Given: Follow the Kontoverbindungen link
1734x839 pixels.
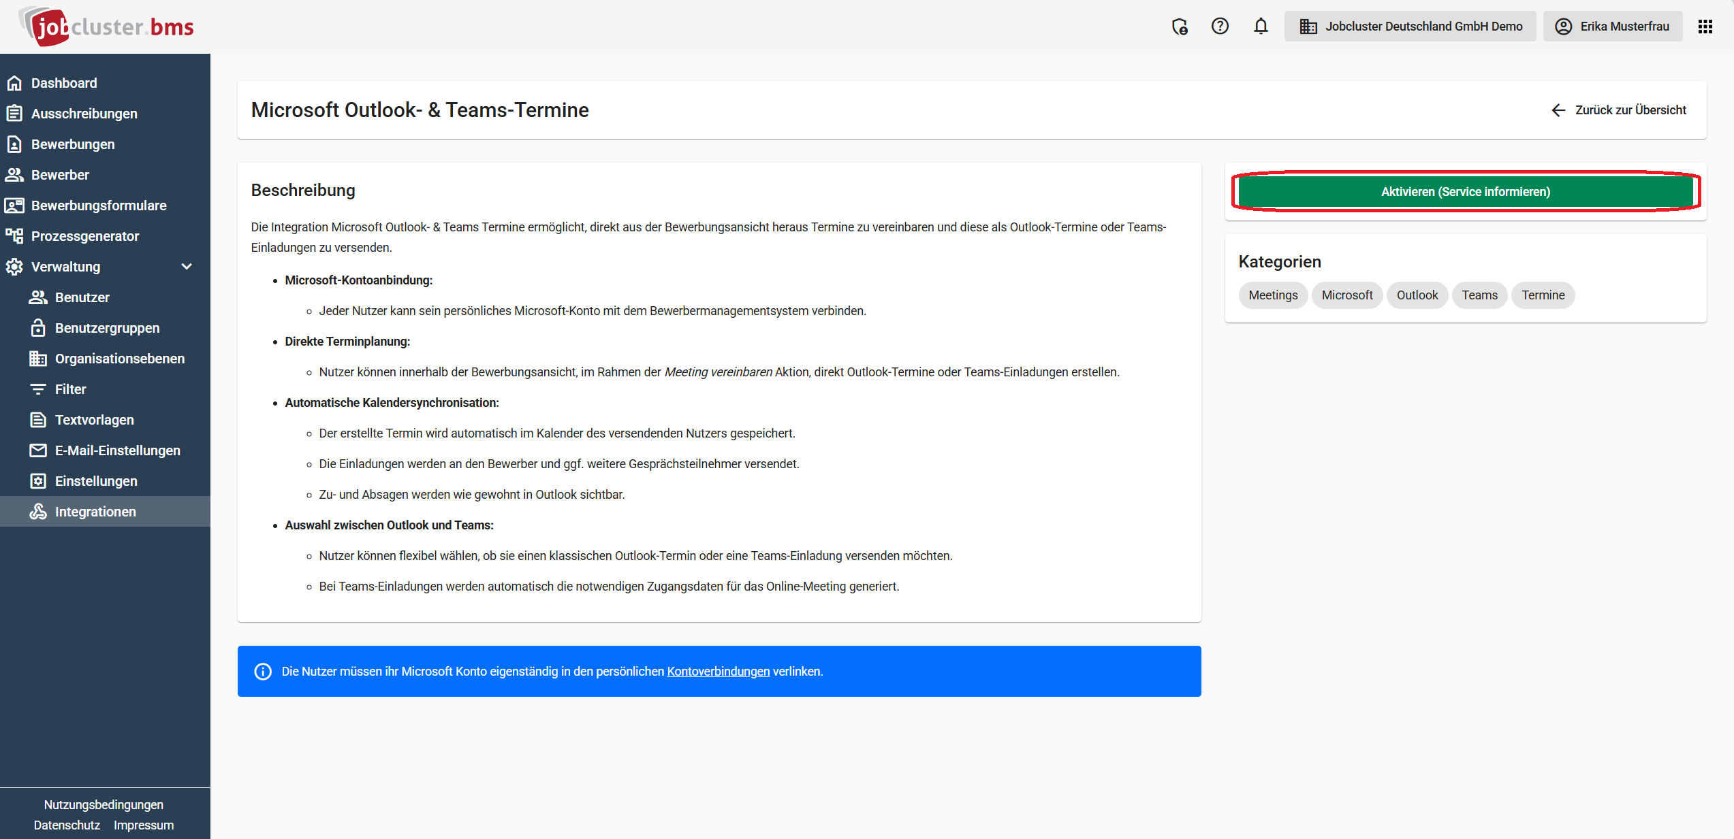Looking at the screenshot, I should pyautogui.click(x=718, y=672).
